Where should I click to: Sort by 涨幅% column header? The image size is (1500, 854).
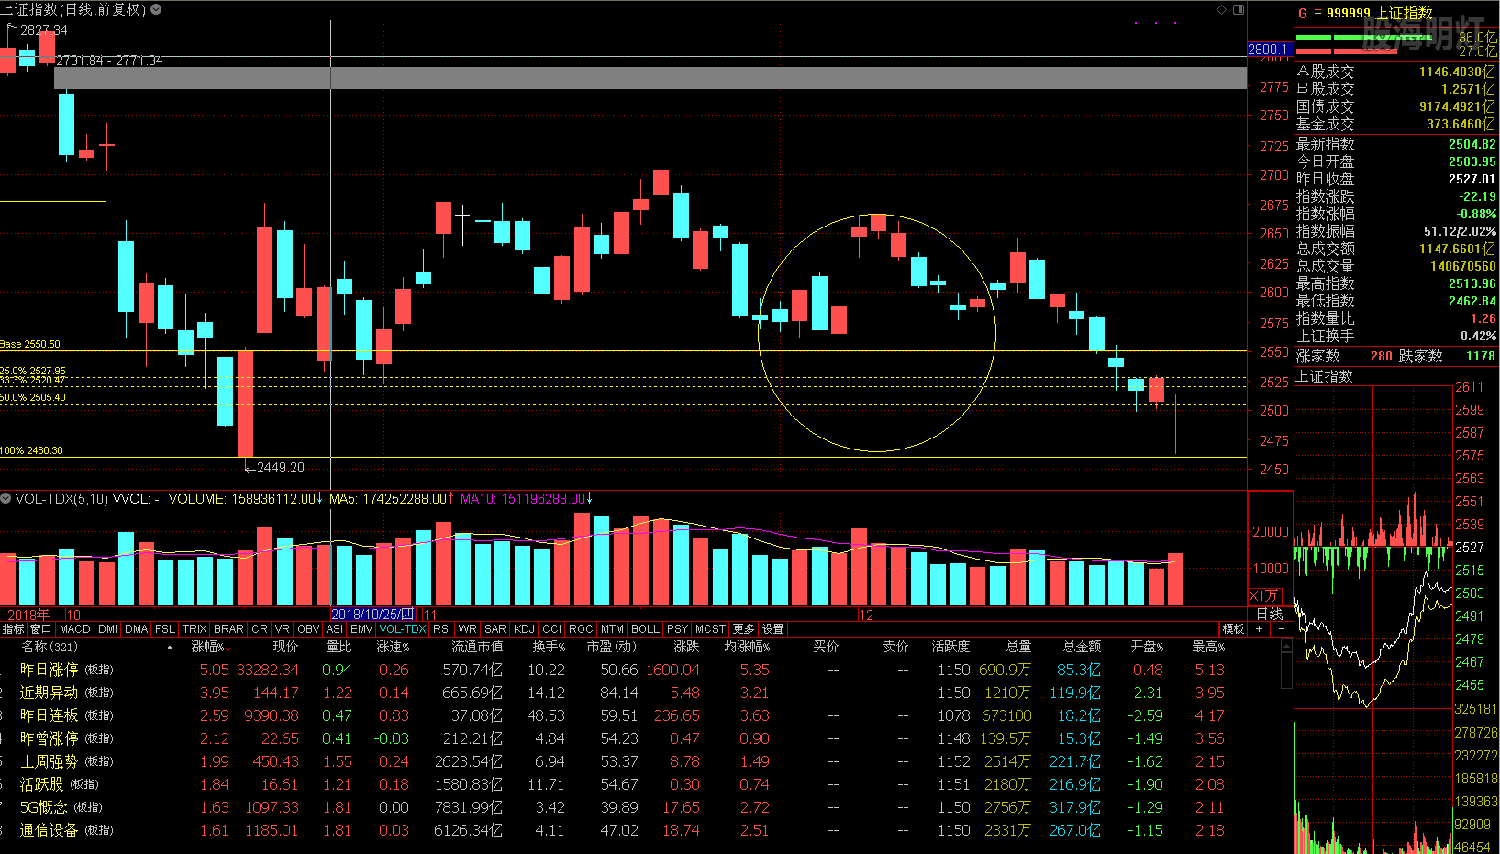[210, 647]
